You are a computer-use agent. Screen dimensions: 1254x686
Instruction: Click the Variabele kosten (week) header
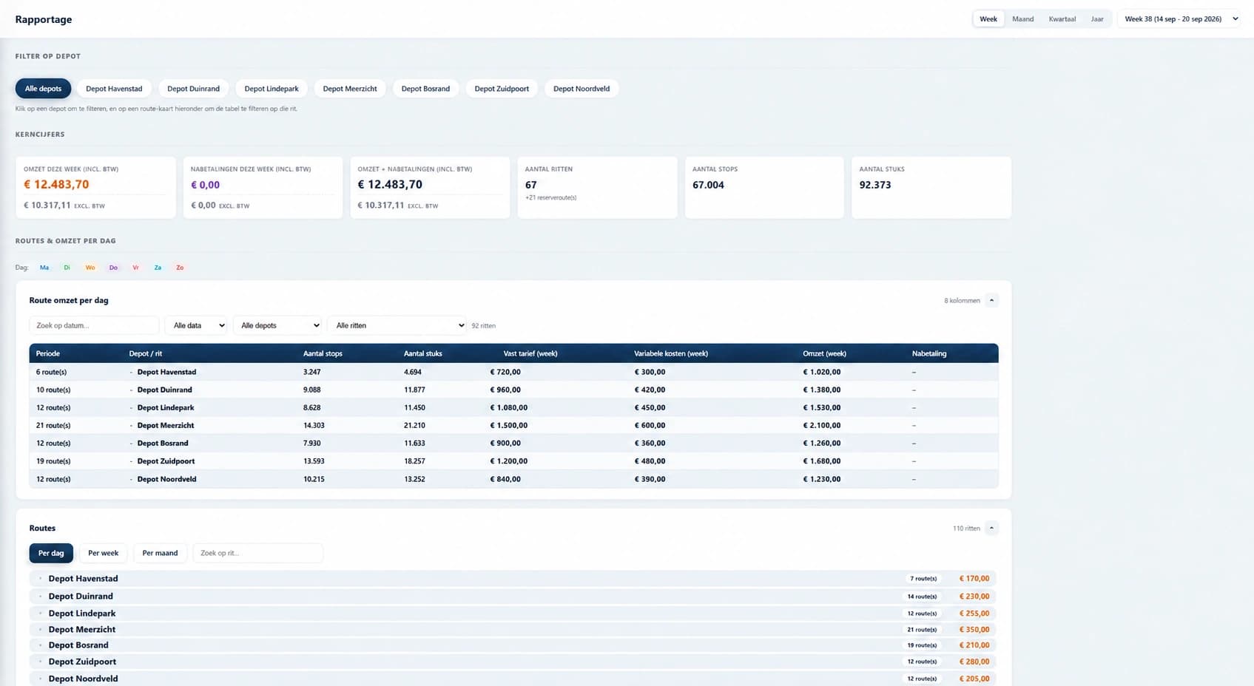point(671,353)
